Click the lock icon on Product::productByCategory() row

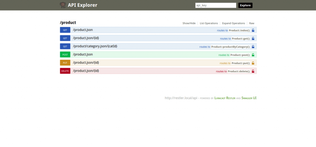tap(253, 47)
